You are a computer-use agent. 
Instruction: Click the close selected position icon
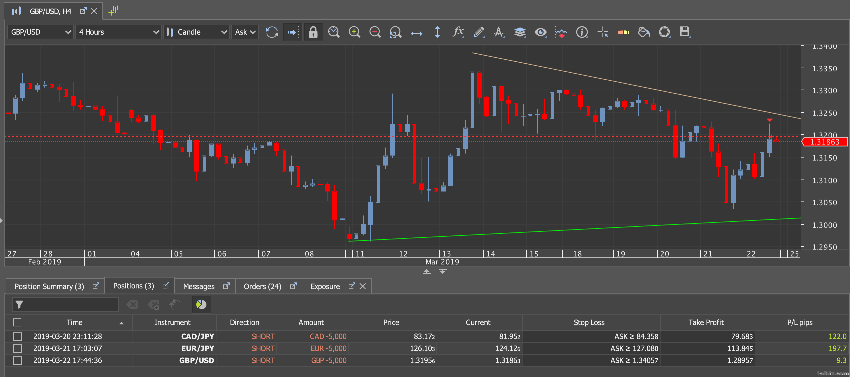[x=132, y=304]
